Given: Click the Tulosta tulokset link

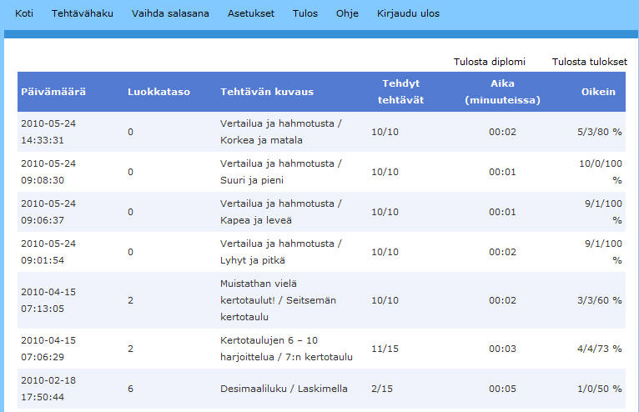Looking at the screenshot, I should [x=589, y=62].
